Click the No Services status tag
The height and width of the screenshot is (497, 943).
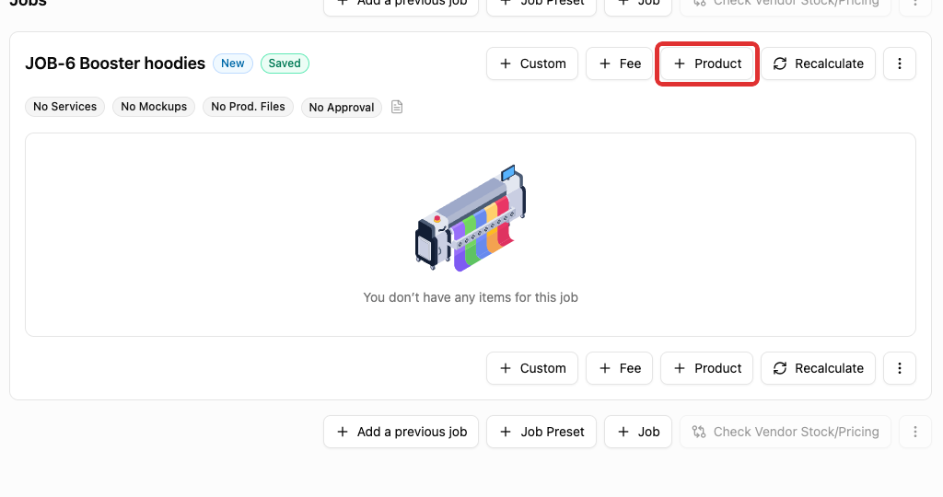(x=65, y=107)
